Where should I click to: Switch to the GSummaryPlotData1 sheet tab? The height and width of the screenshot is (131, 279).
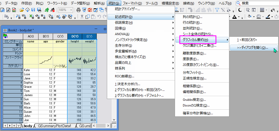click(54, 126)
